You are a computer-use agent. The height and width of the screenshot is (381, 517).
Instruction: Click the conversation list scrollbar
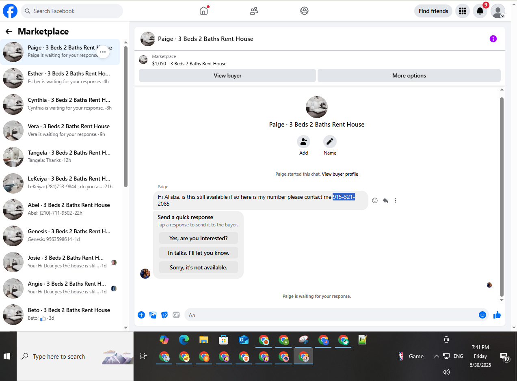125,116
